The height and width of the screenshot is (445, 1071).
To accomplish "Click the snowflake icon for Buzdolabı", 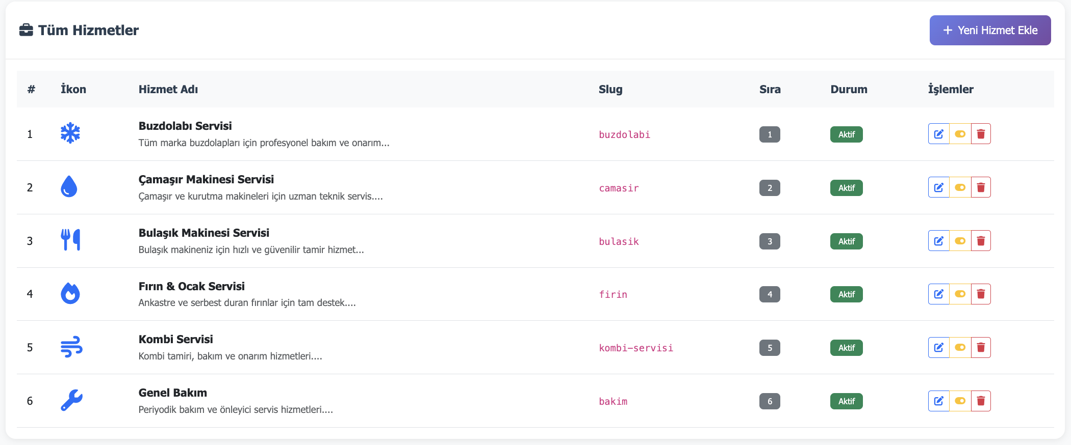I will (70, 133).
